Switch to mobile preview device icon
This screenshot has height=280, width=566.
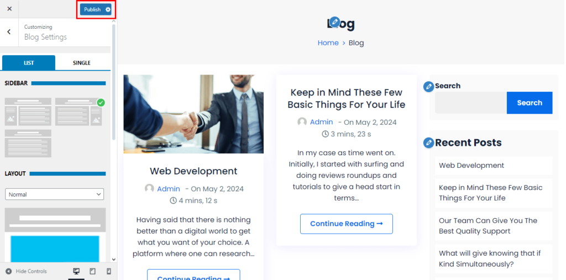click(x=109, y=271)
